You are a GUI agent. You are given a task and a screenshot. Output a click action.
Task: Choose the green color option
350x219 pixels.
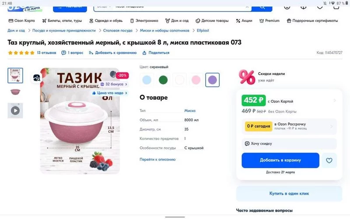pyautogui.click(x=163, y=80)
